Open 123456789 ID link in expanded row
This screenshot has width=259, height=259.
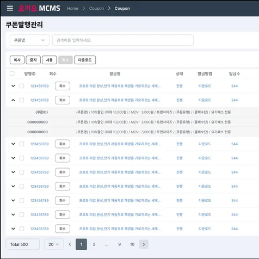click(39, 100)
